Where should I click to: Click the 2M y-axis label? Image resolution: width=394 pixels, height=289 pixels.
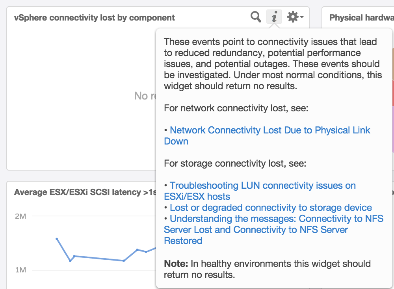(20, 216)
